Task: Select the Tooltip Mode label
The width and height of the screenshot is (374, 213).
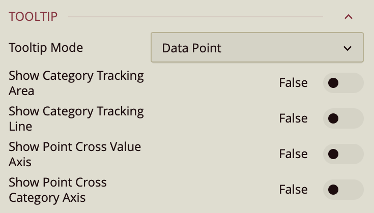Action: pyautogui.click(x=46, y=48)
